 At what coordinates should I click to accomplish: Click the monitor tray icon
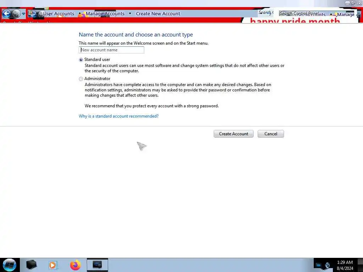click(x=319, y=265)
